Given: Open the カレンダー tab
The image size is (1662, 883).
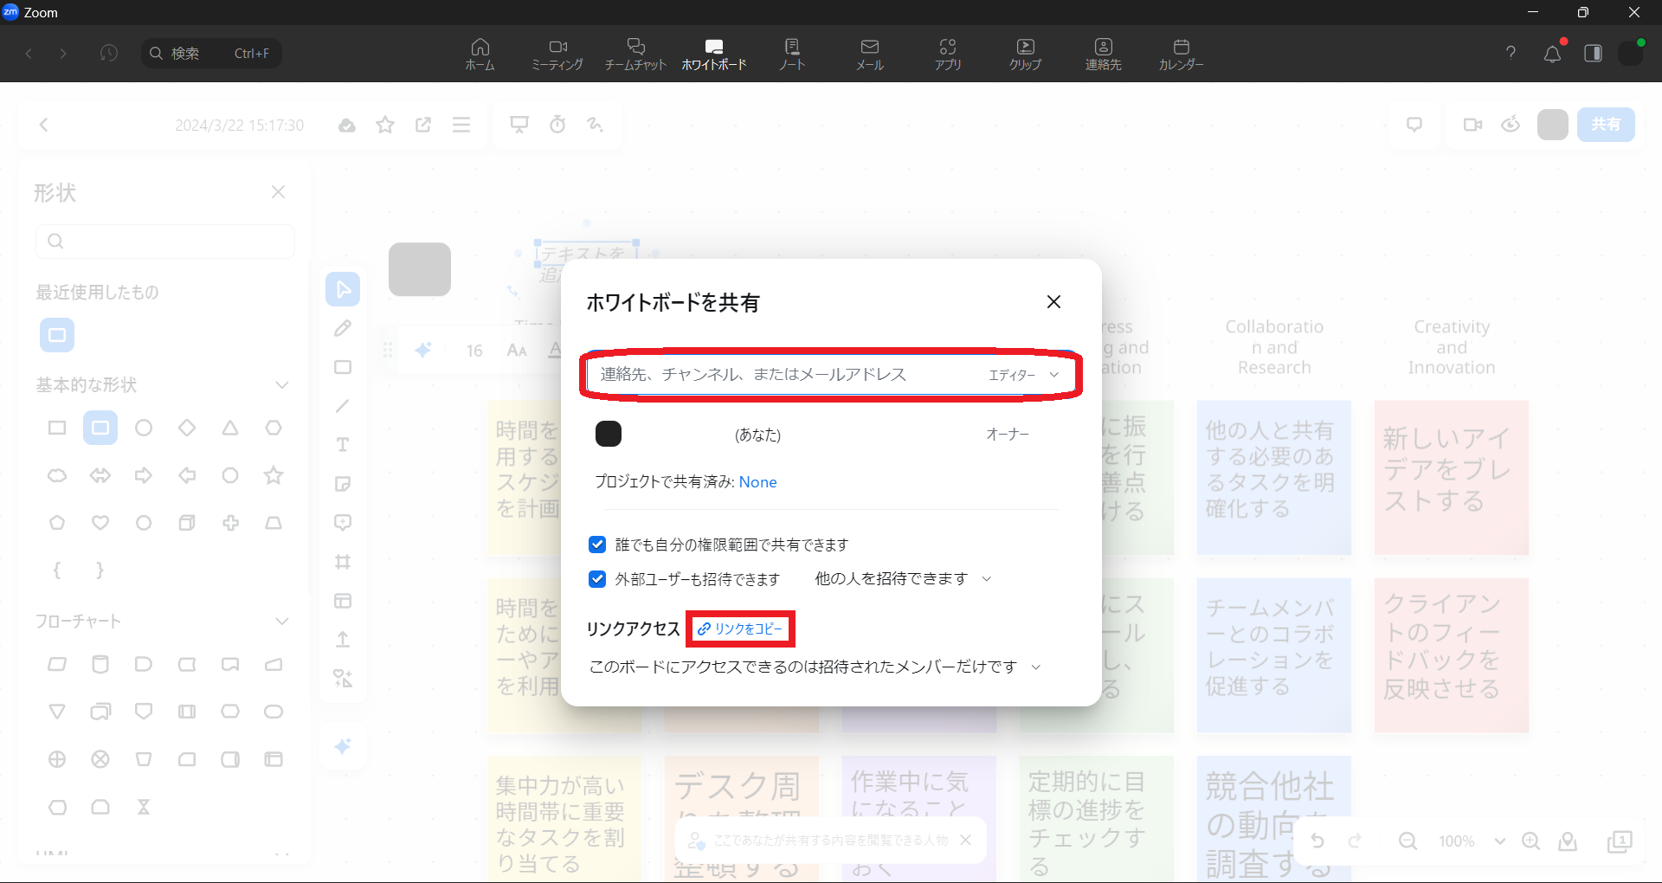Looking at the screenshot, I should point(1181,54).
